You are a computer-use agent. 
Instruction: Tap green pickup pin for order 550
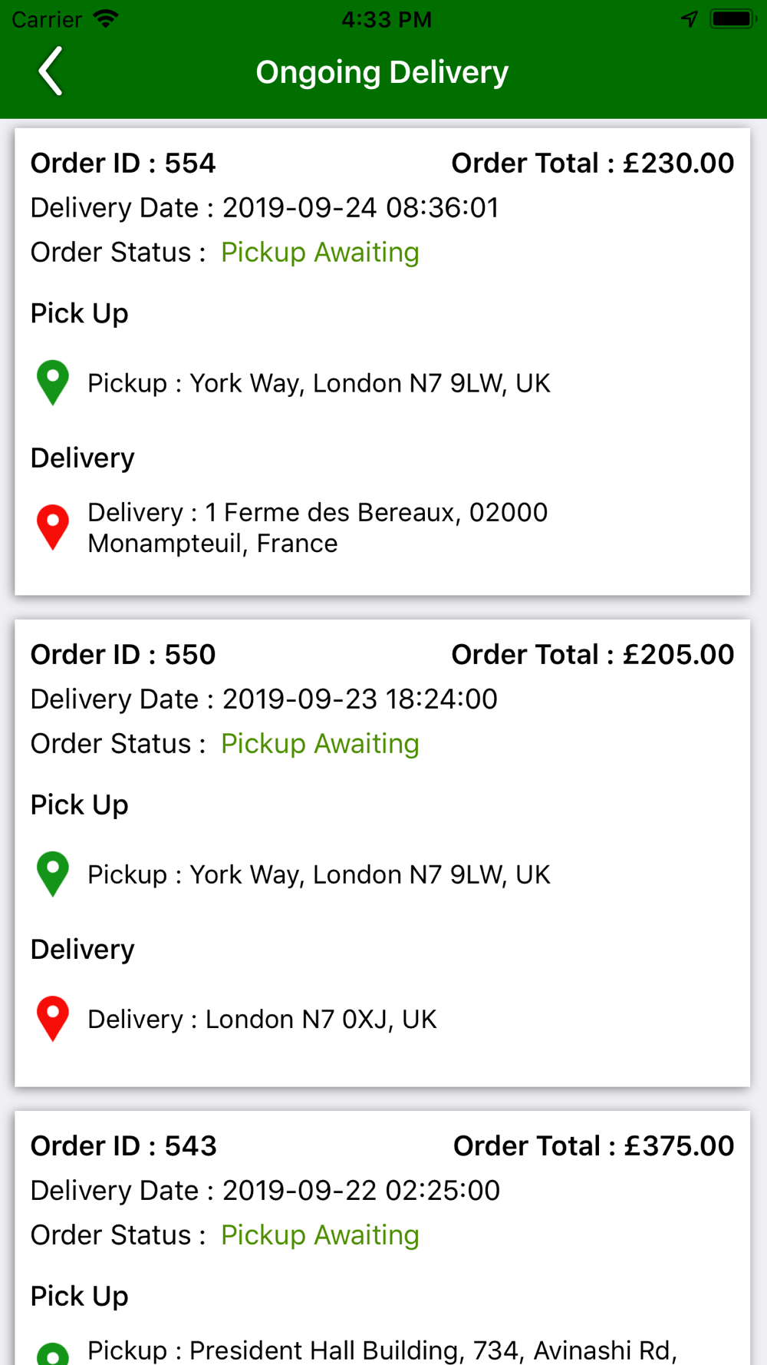(x=53, y=874)
